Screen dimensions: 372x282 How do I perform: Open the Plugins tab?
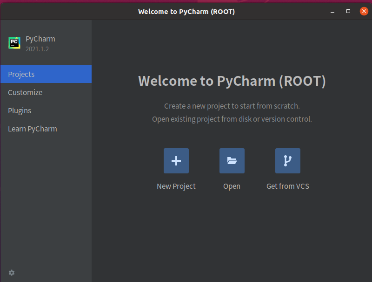pos(46,110)
